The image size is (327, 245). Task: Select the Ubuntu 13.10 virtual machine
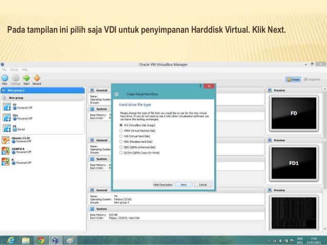coord(43,140)
